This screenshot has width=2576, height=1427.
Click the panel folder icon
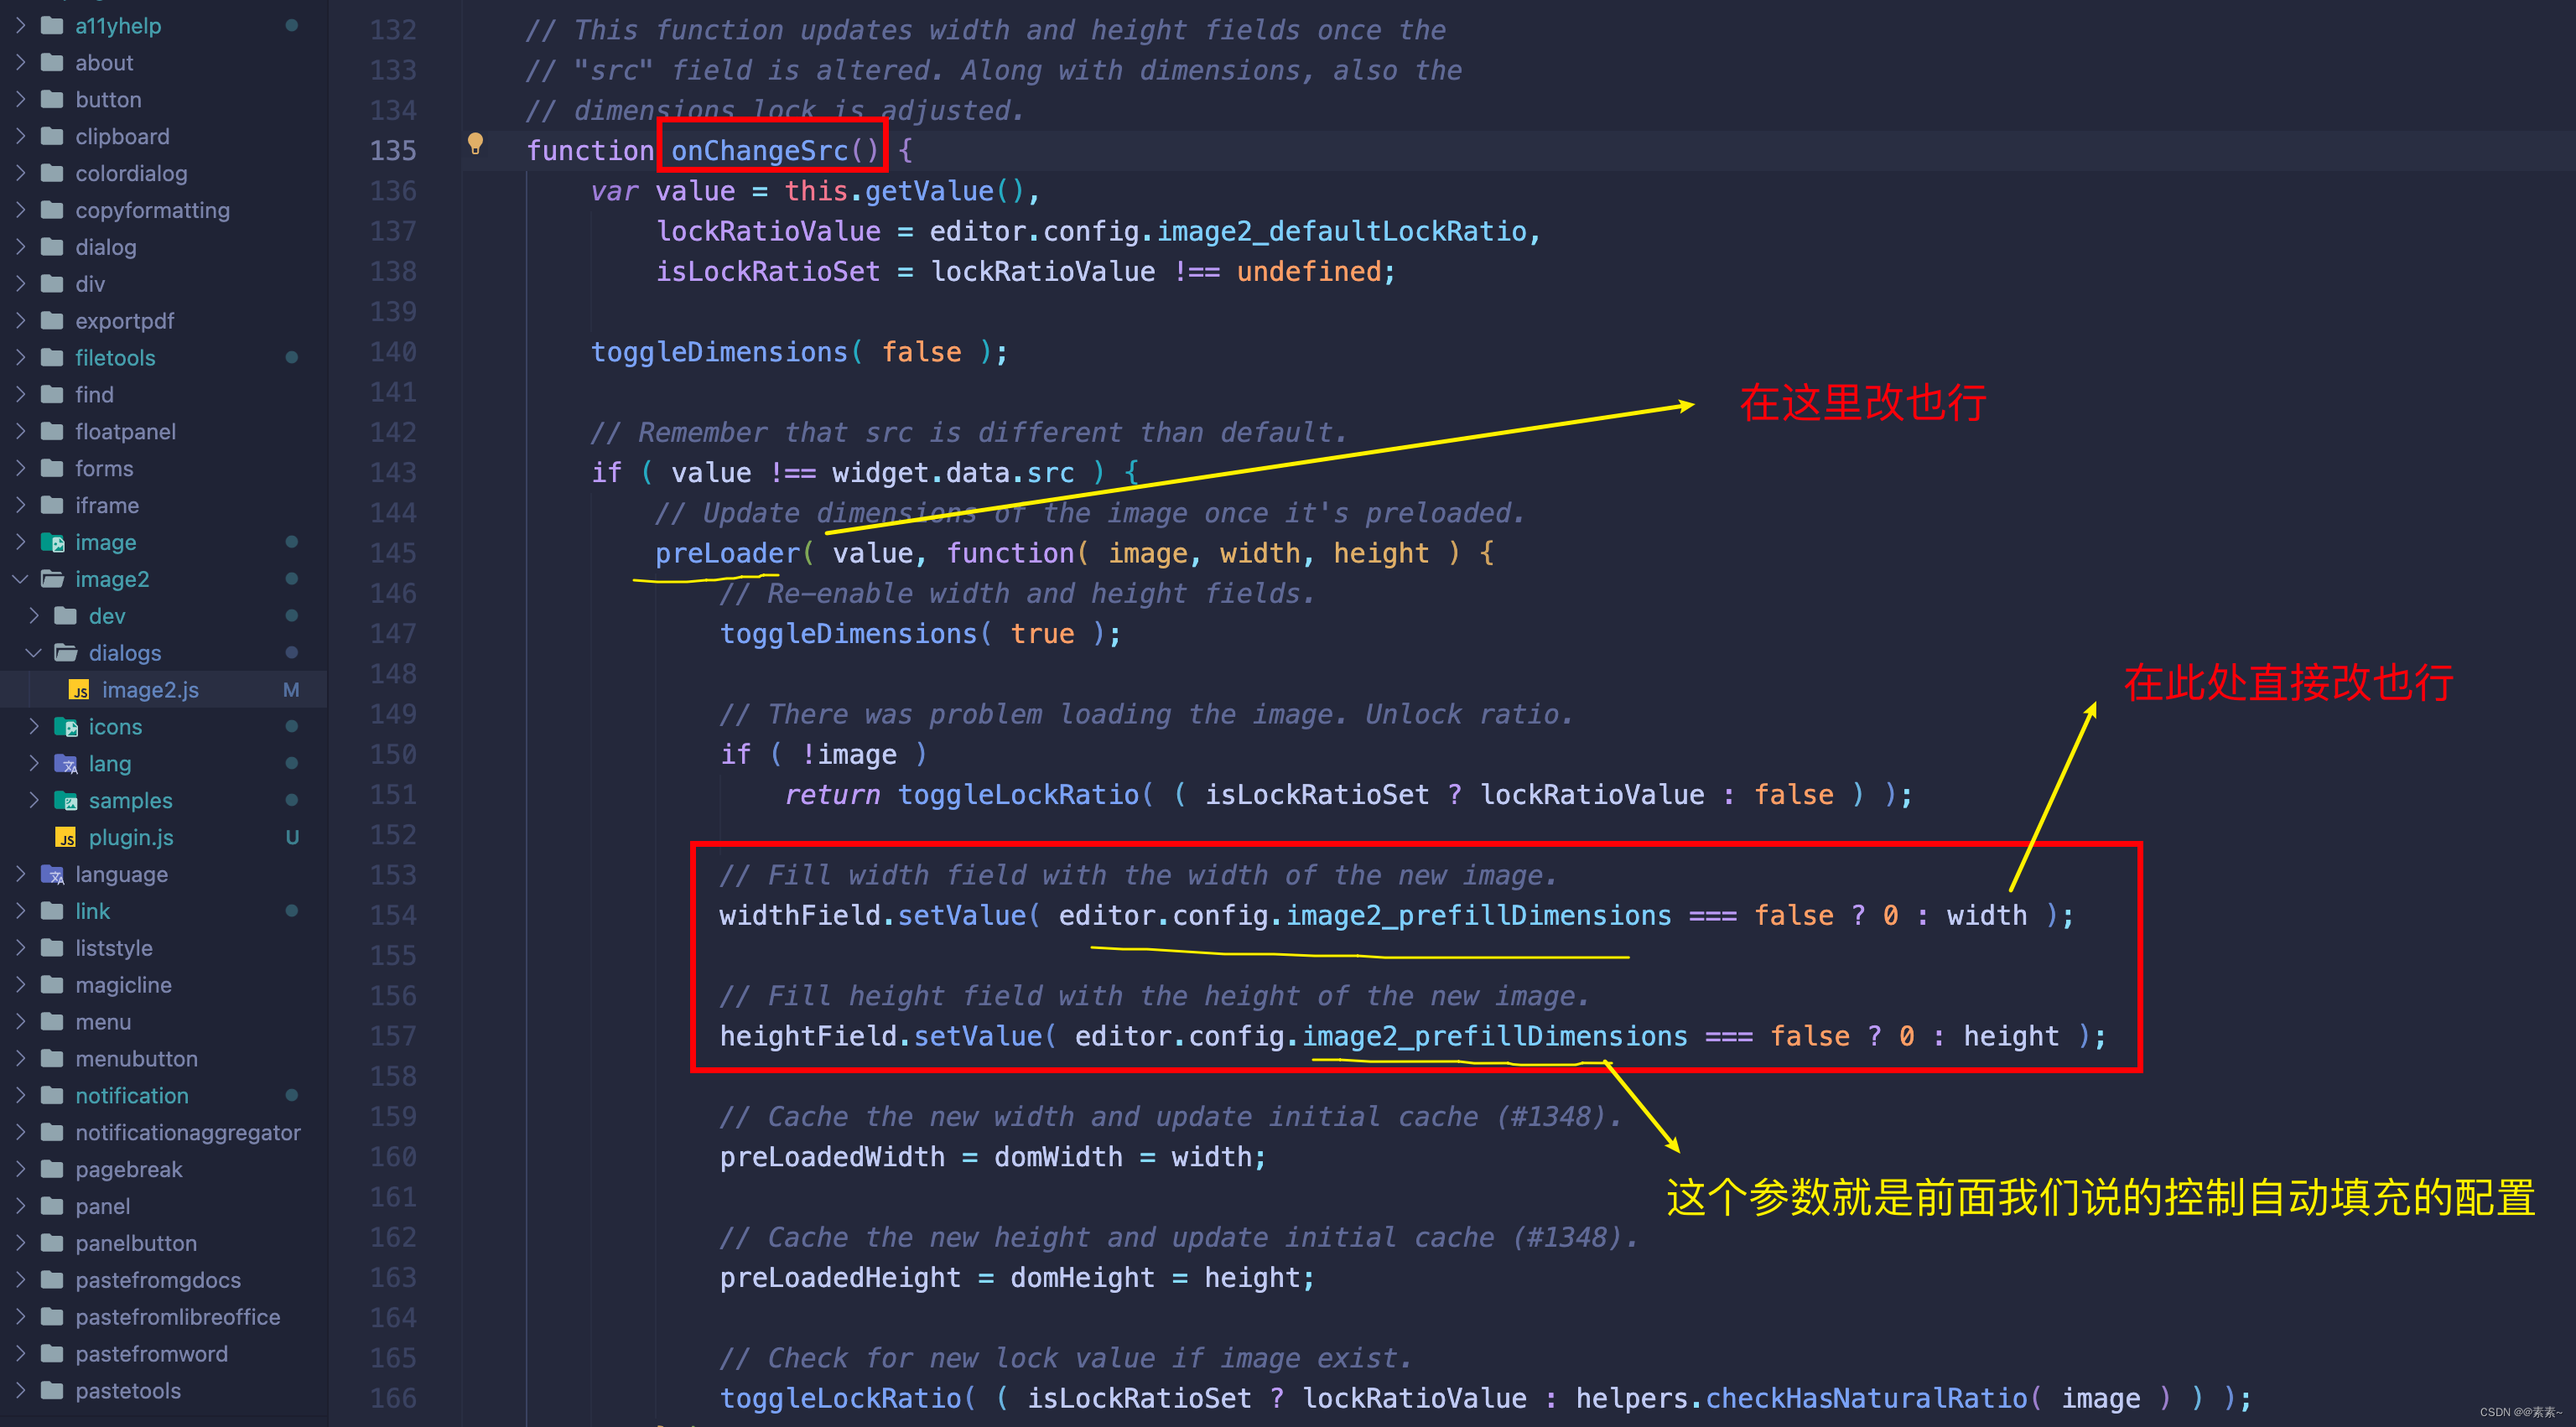click(52, 1206)
